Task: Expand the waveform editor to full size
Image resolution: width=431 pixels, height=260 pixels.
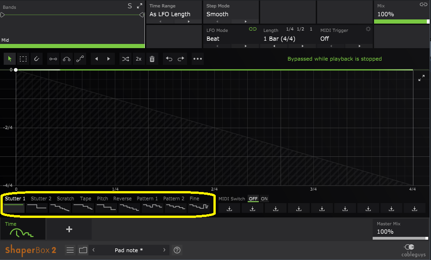Action: (x=421, y=78)
